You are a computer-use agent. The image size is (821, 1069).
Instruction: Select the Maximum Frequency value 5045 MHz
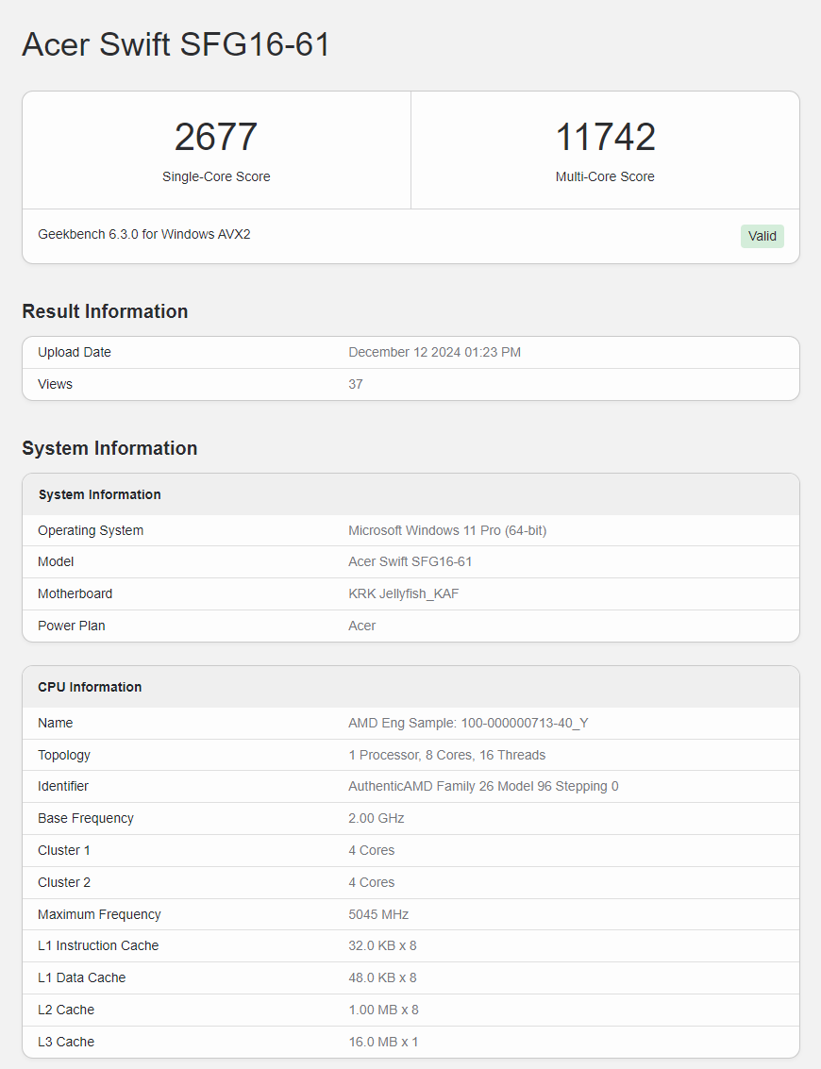pos(378,914)
